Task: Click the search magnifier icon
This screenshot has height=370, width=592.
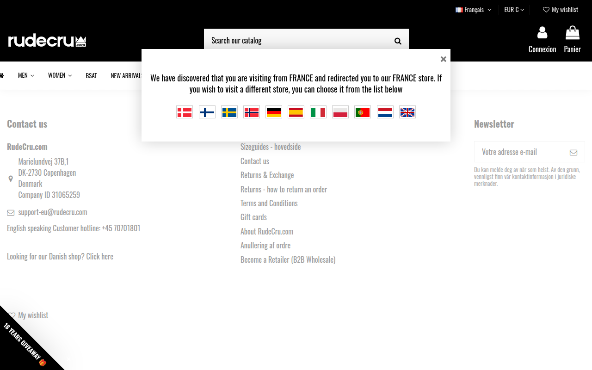Action: [398, 41]
